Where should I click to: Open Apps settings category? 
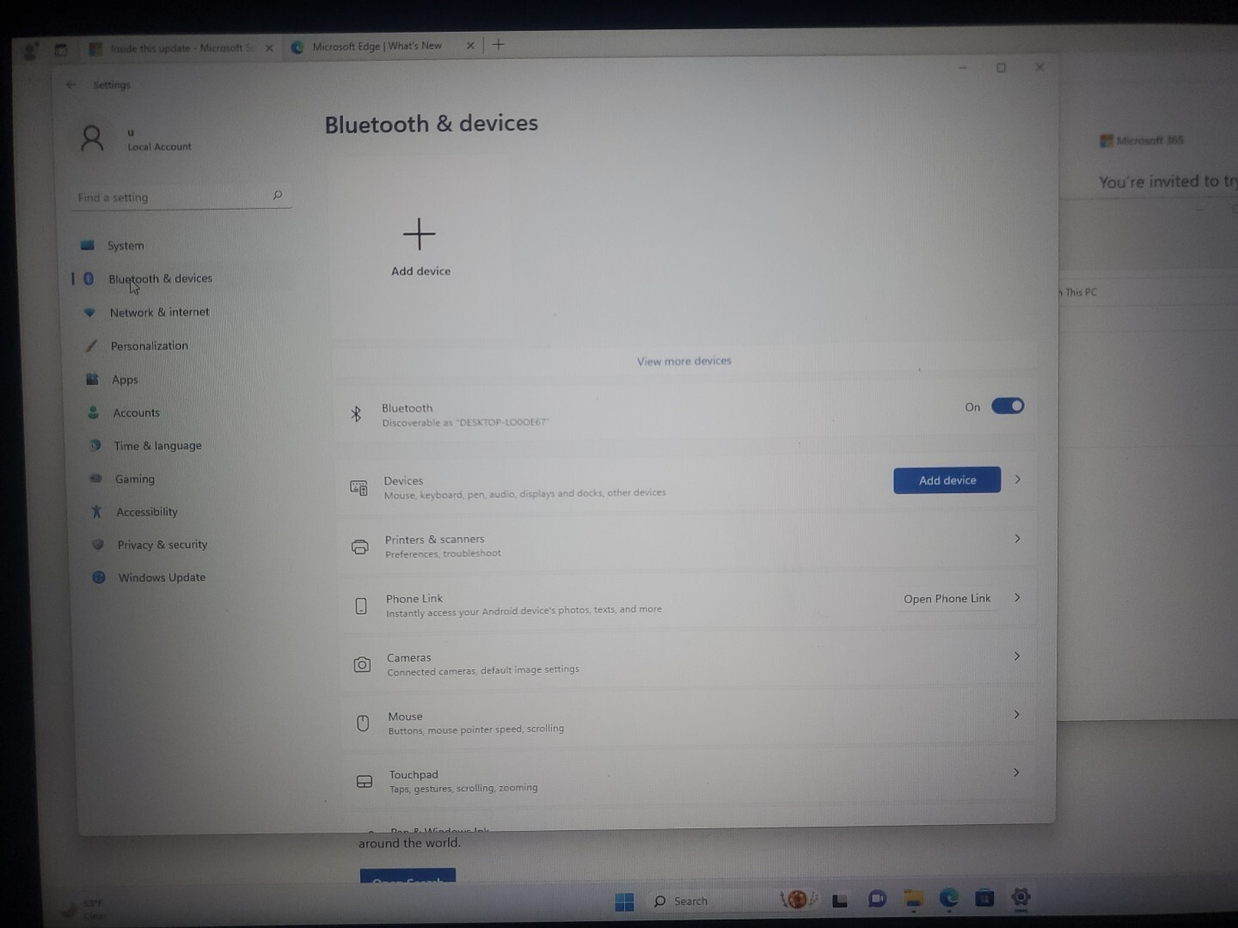(125, 379)
